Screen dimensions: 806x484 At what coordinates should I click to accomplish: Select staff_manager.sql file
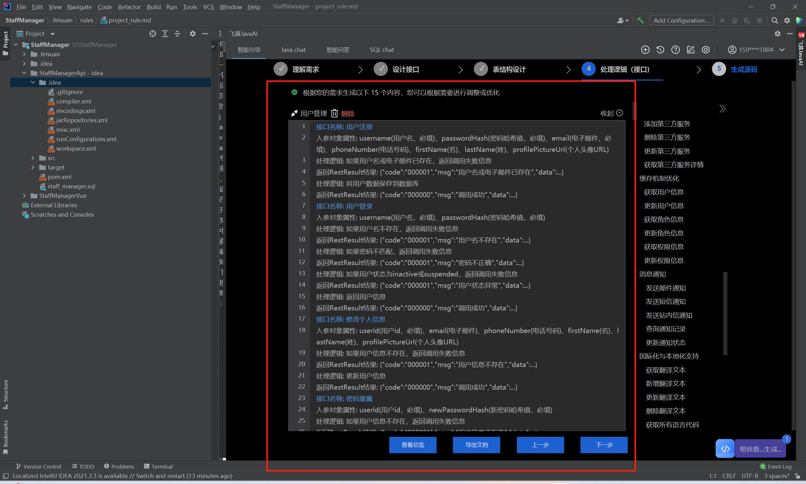(x=71, y=186)
